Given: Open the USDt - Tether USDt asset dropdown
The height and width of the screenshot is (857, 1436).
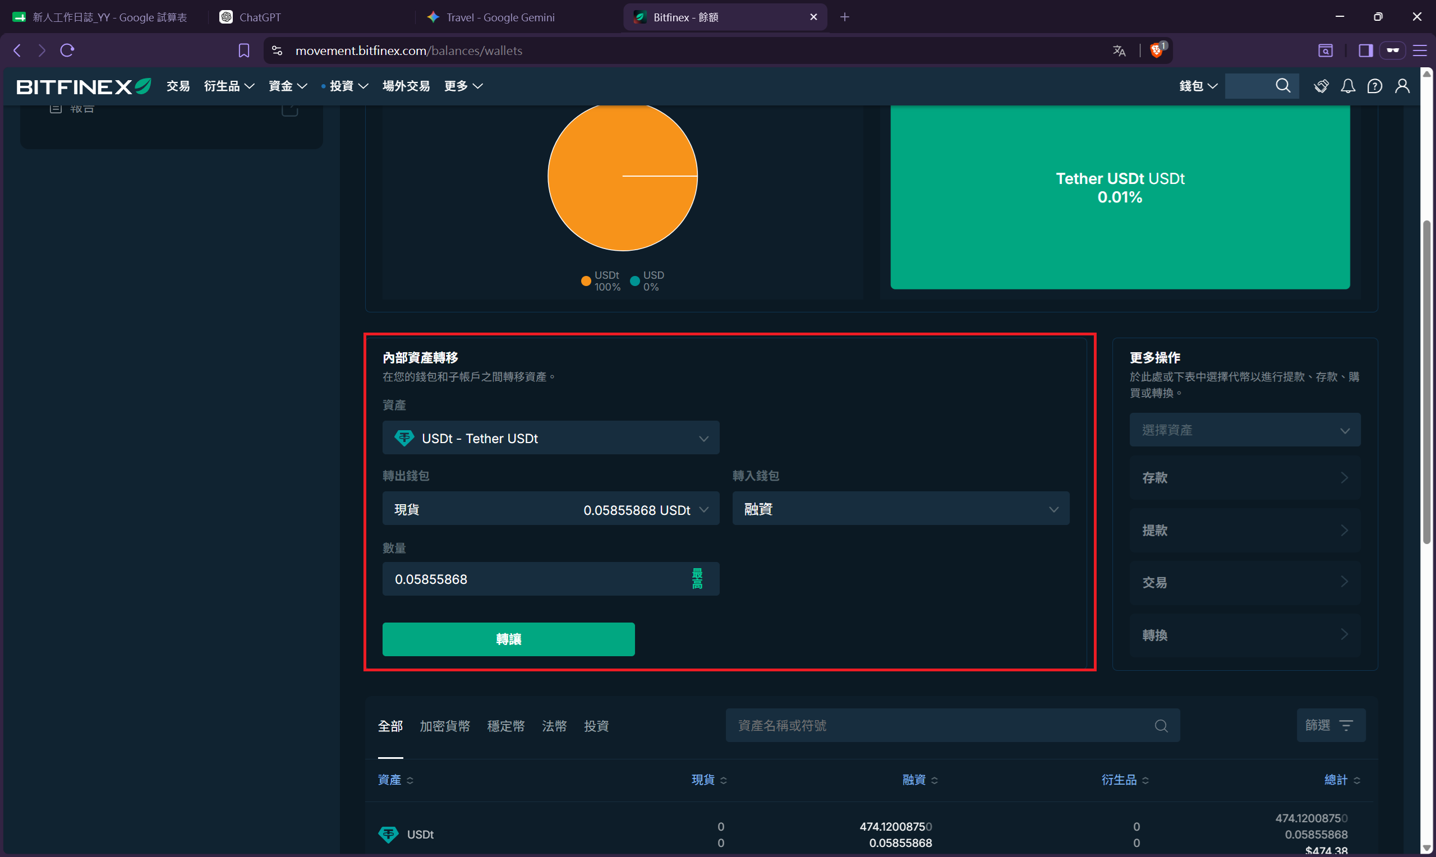Looking at the screenshot, I should tap(551, 437).
